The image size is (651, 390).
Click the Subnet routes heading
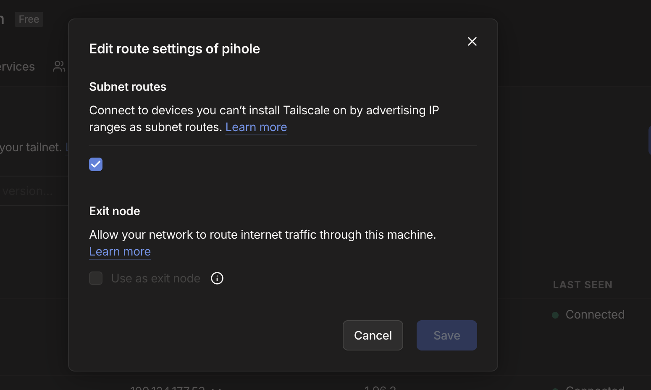click(128, 87)
